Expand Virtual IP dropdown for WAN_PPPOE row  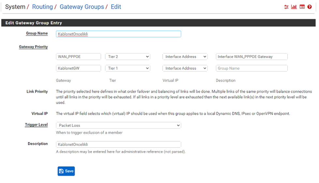pos(185,57)
